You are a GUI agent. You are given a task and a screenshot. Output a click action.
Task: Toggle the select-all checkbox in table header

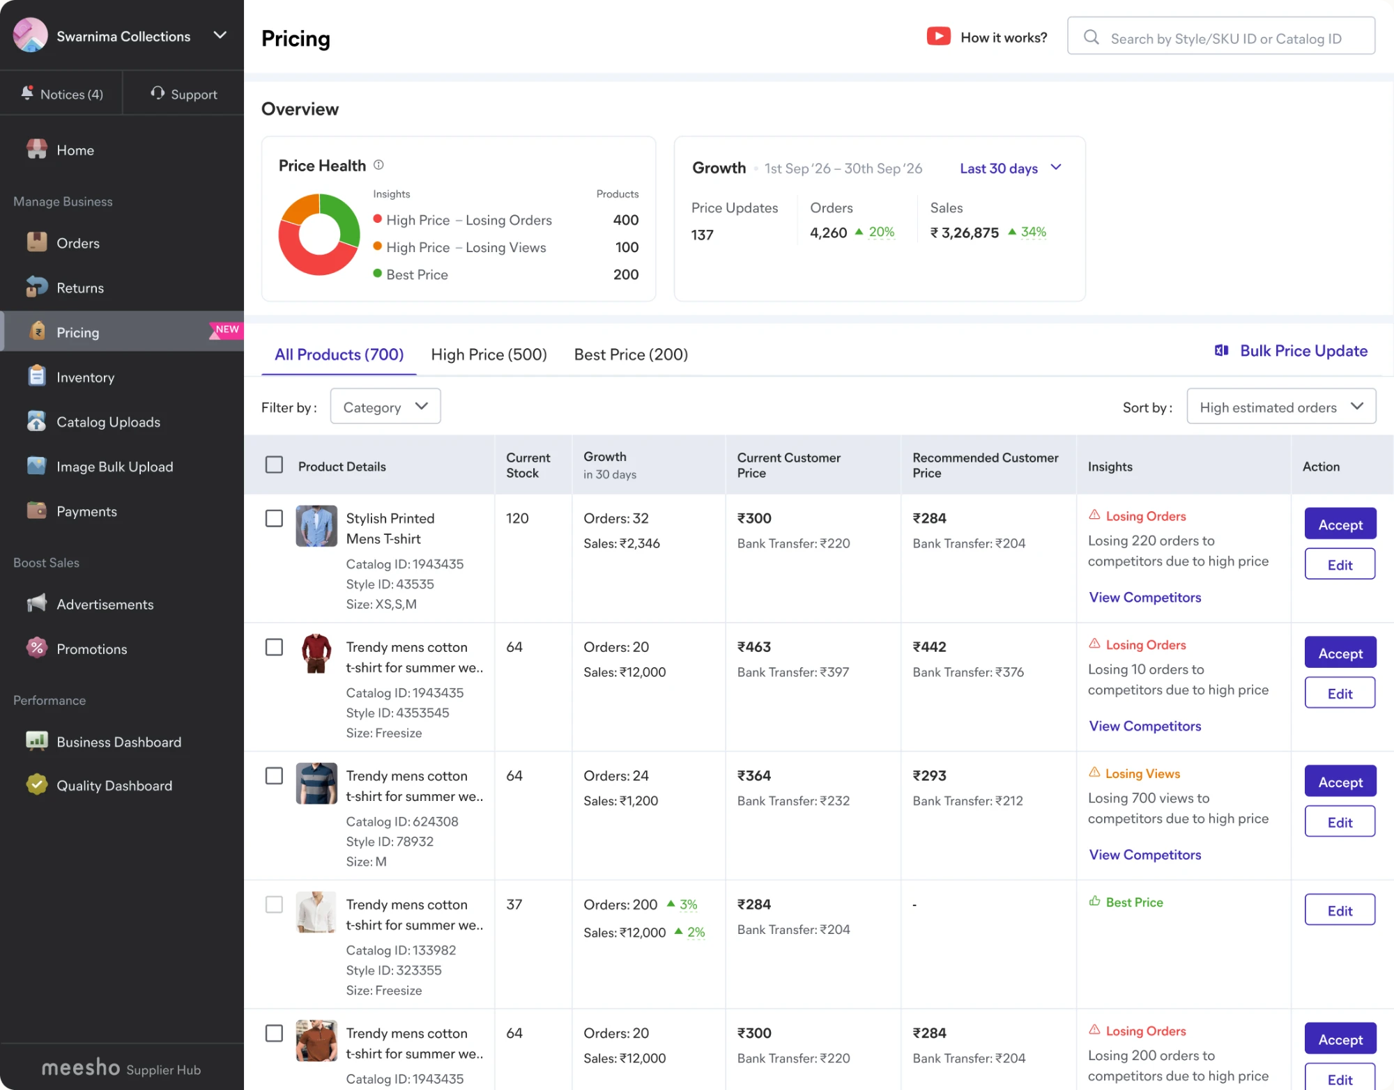(x=274, y=465)
